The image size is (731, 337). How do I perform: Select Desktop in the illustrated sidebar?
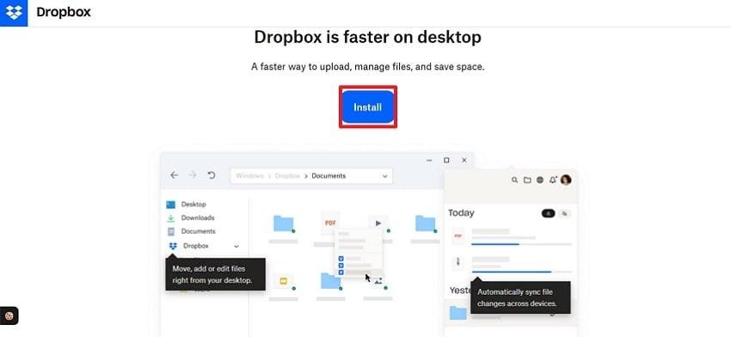tap(187, 204)
